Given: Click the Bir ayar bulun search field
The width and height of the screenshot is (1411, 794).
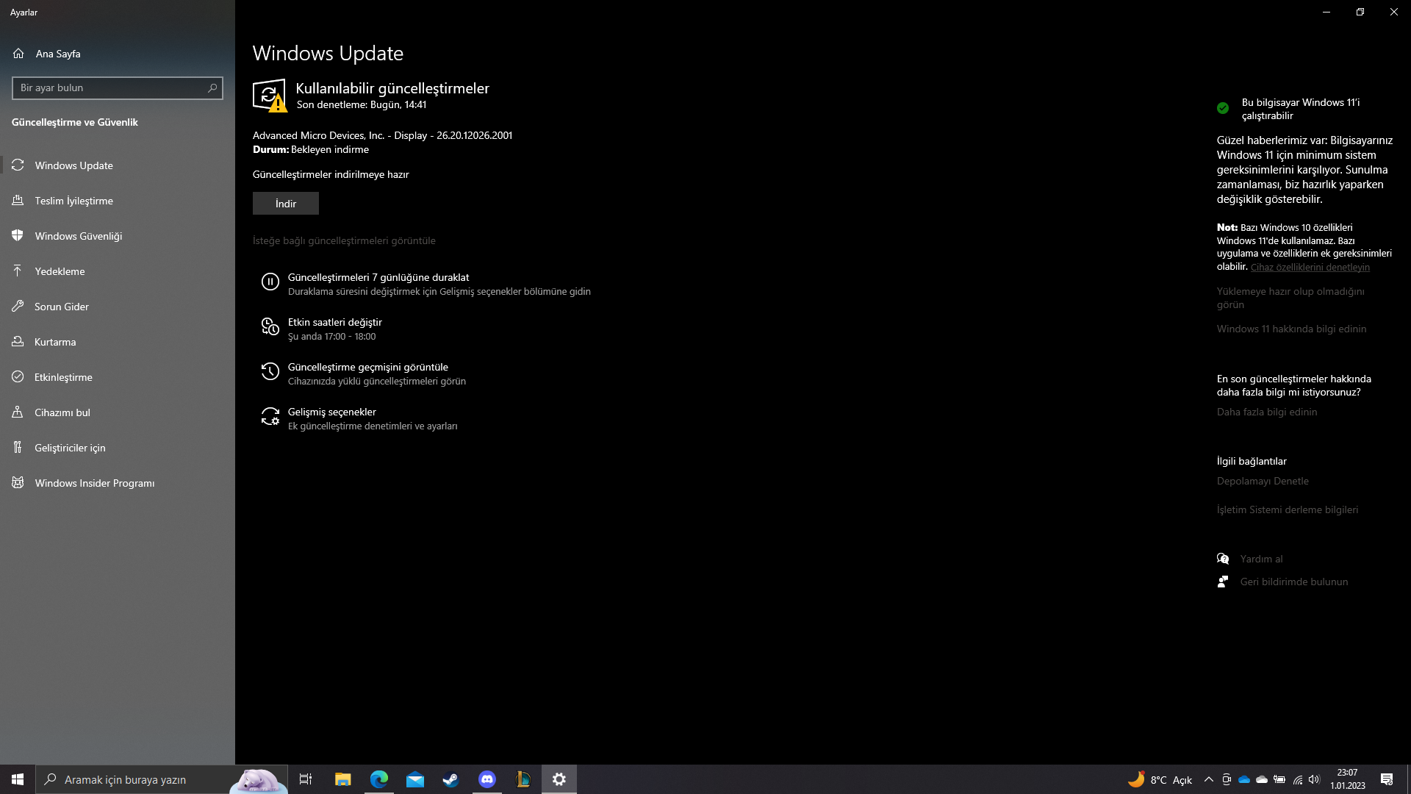Looking at the screenshot, I should coord(110,88).
